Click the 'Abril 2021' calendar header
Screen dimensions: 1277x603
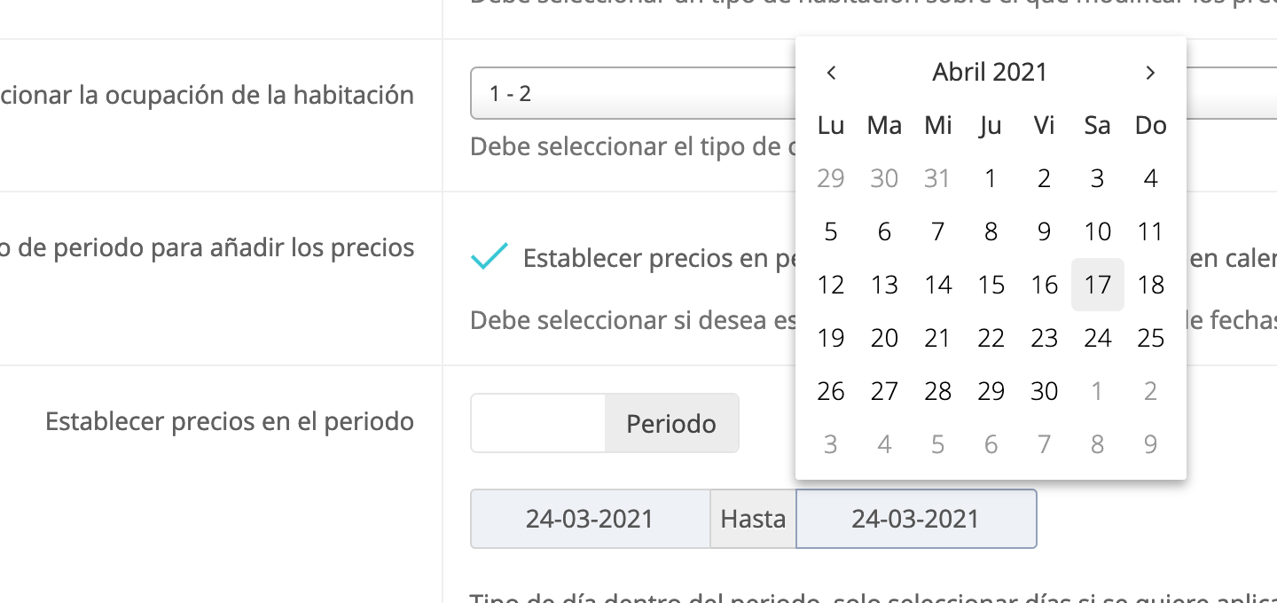pos(990,73)
